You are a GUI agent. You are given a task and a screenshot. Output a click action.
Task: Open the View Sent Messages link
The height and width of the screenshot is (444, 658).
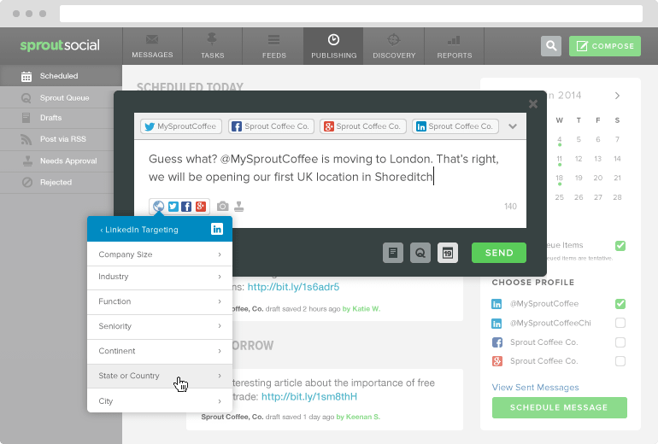[x=535, y=388]
